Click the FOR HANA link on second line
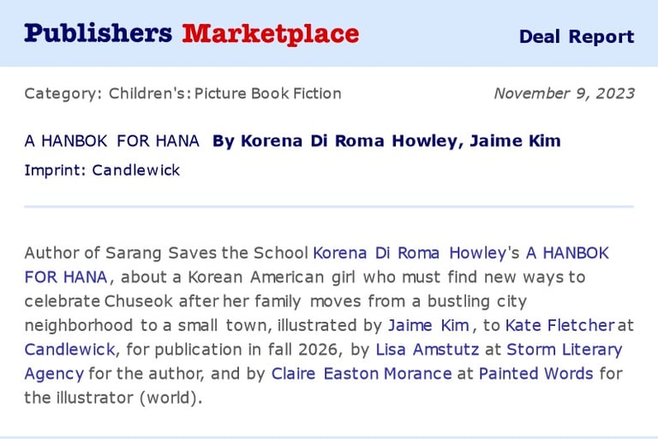Image resolution: width=658 pixels, height=439 pixels. click(66, 277)
